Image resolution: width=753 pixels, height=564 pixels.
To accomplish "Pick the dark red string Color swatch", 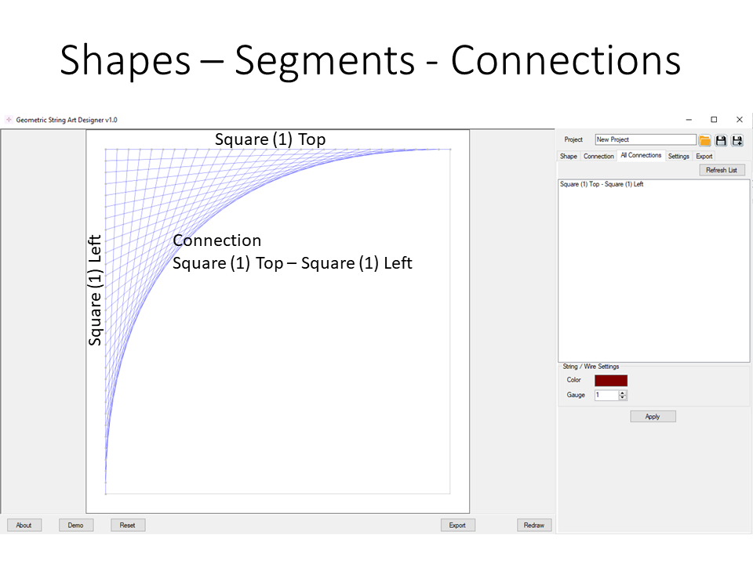I will point(611,380).
